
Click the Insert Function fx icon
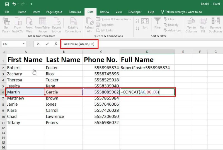point(56,44)
